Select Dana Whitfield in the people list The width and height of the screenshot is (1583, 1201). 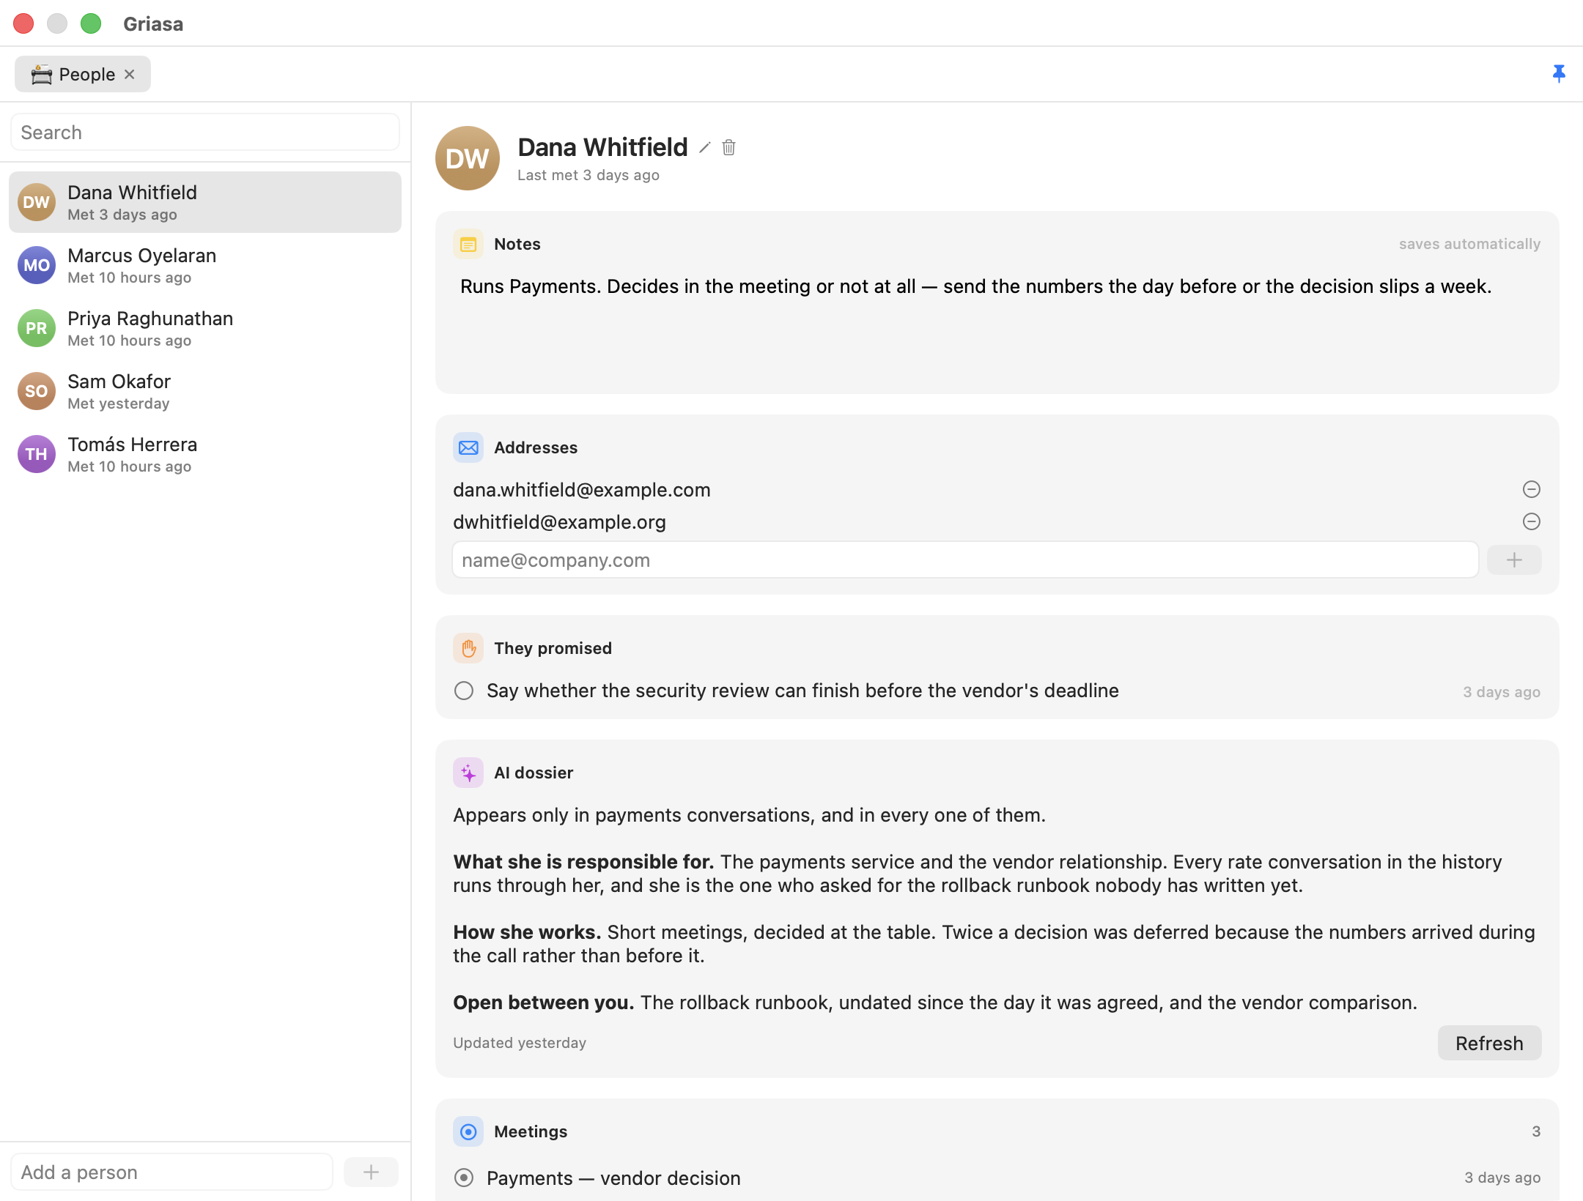(x=205, y=202)
